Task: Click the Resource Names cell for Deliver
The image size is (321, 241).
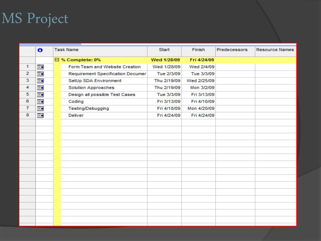Action: (276, 115)
